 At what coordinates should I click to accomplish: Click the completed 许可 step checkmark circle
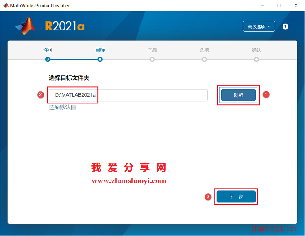tap(48, 60)
